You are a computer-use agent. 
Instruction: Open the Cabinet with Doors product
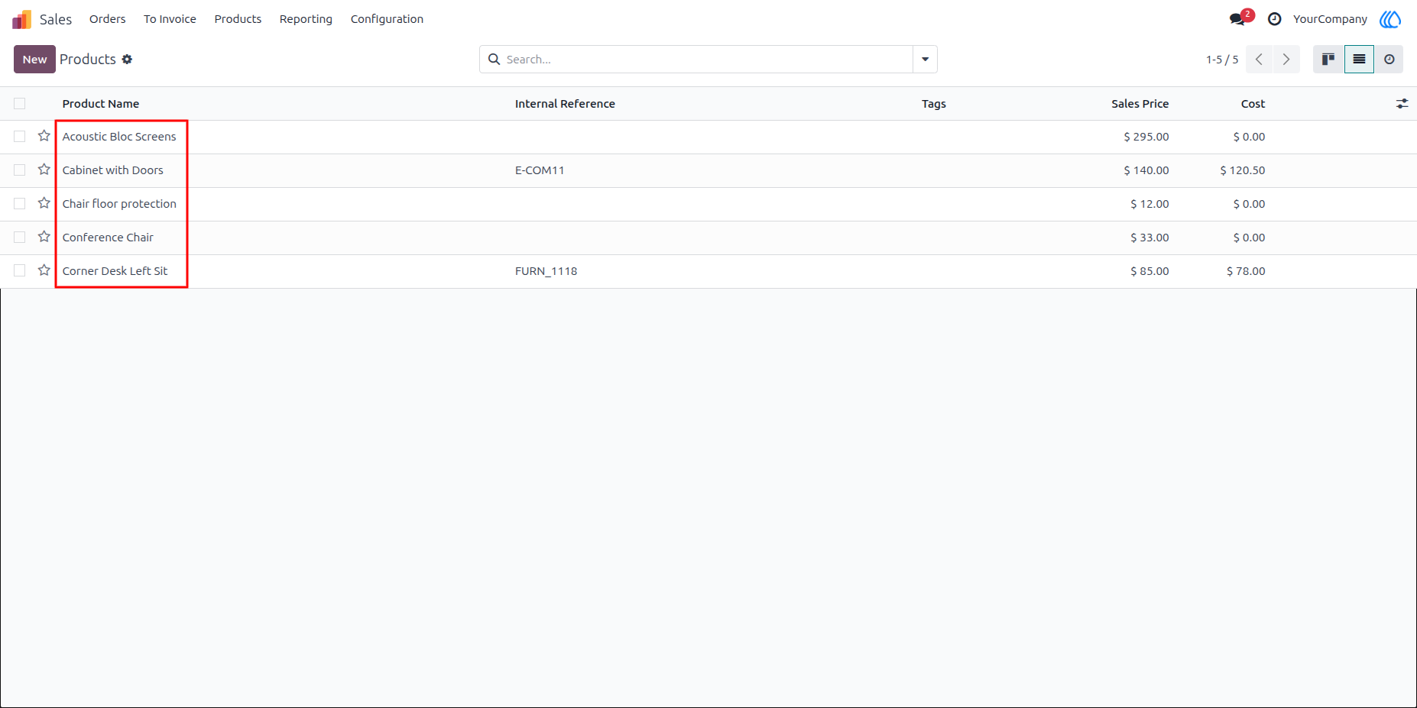[x=113, y=170]
